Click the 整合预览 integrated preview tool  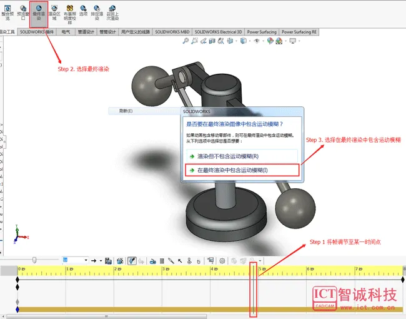point(7,13)
